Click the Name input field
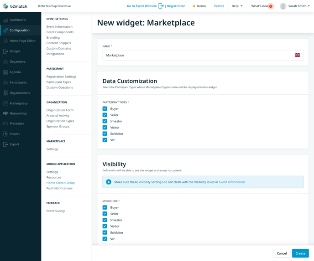 tap(203, 55)
